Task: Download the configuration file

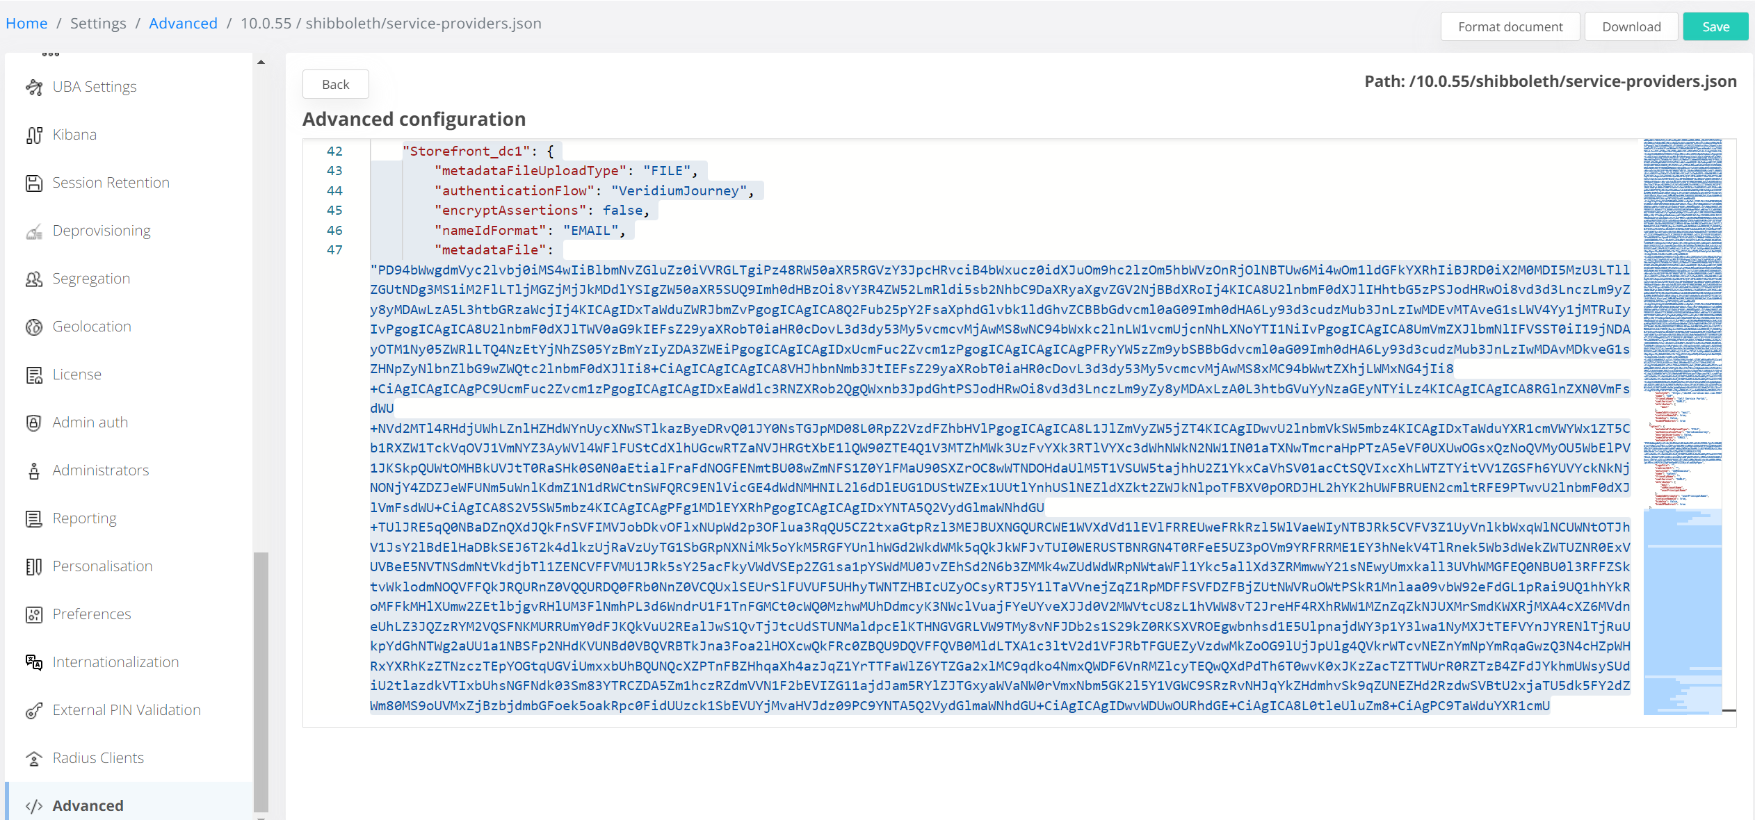Action: [1631, 26]
